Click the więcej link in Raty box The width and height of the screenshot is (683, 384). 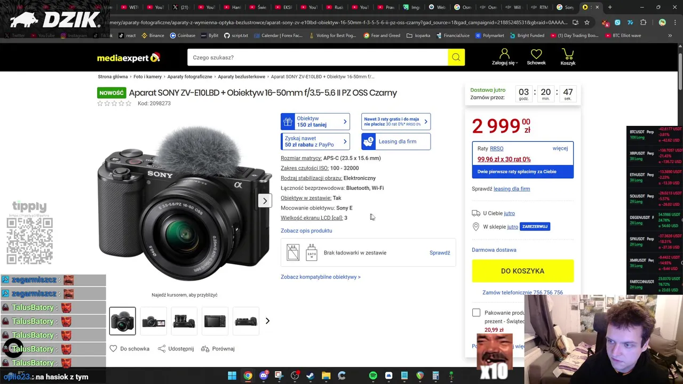[x=560, y=148]
